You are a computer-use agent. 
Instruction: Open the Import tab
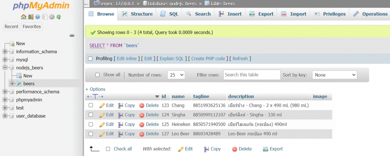[294, 14]
